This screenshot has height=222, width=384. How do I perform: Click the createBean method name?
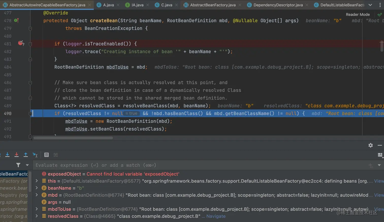tap(104, 21)
